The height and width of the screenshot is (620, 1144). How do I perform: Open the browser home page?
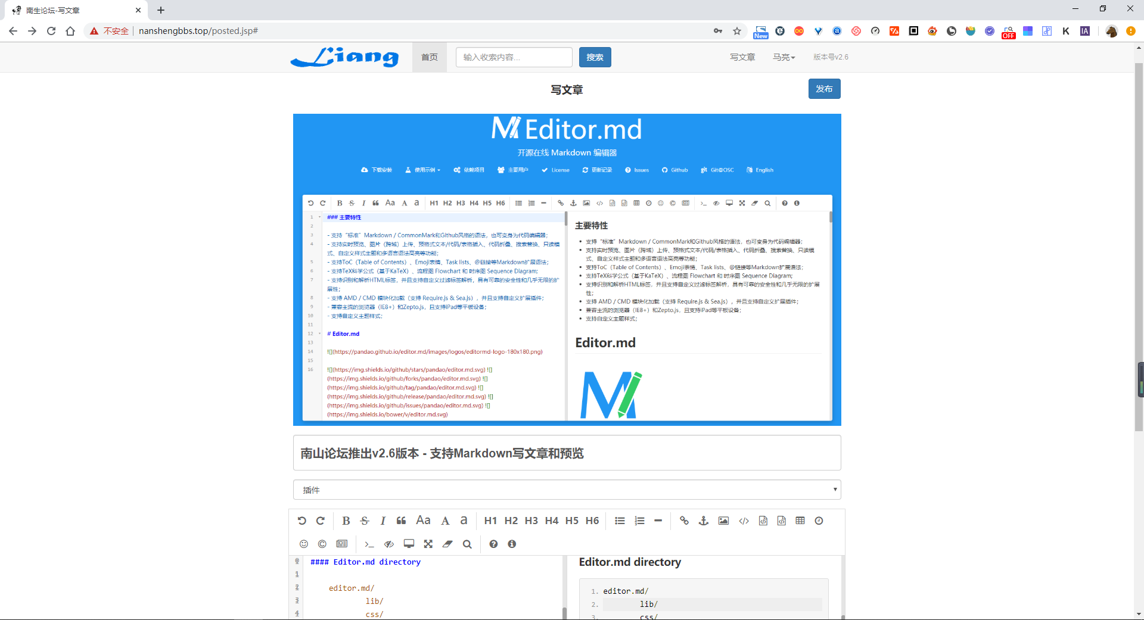coord(70,31)
